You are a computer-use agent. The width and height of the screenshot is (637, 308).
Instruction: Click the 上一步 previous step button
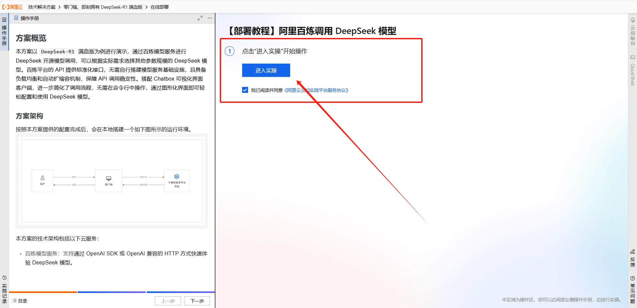pyautogui.click(x=168, y=301)
